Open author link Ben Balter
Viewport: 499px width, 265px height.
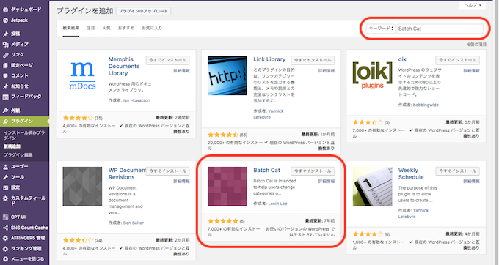134,223
